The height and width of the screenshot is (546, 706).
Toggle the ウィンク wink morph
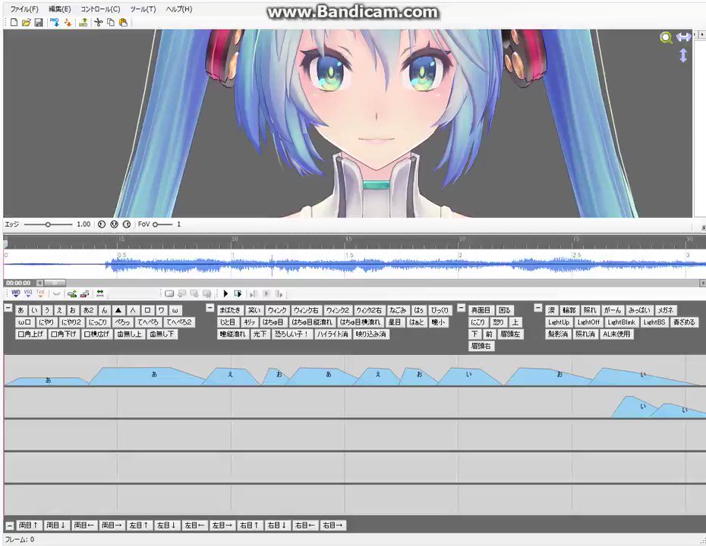[x=277, y=310]
